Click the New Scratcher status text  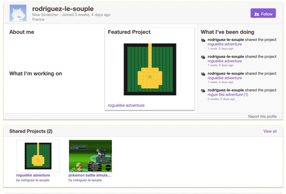click(45, 15)
